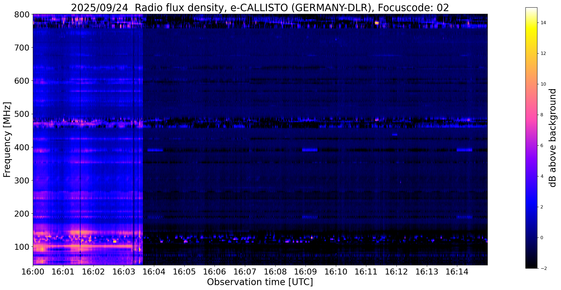Select the 16:05 time tick label
Image resolution: width=561 pixels, height=290 pixels.
pos(184,272)
